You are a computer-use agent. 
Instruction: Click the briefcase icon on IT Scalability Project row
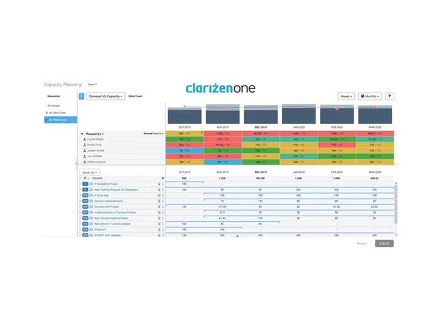(90, 184)
